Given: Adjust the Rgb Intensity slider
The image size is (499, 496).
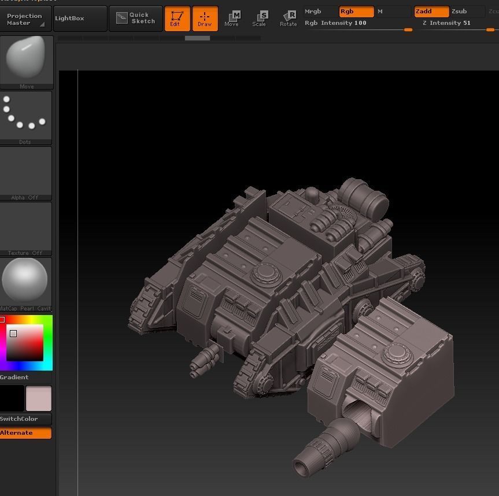Looking at the screenshot, I should 358,25.
